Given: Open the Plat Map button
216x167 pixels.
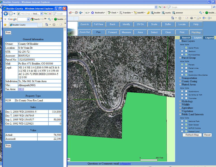Looking at the screenshot, I should point(196,32).
